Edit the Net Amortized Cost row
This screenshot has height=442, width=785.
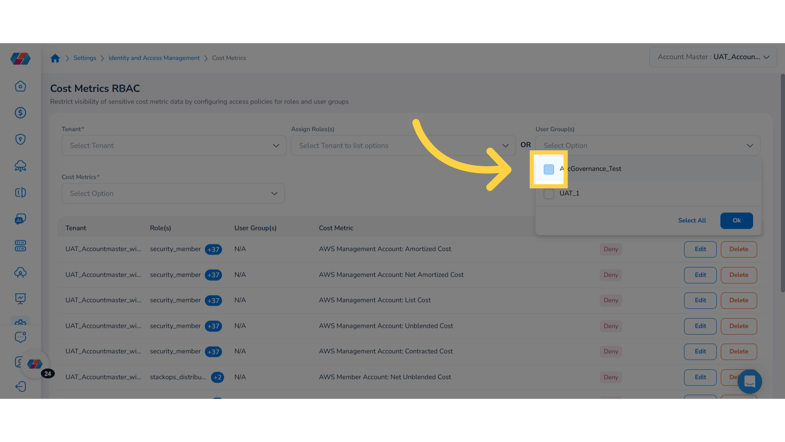click(700, 275)
